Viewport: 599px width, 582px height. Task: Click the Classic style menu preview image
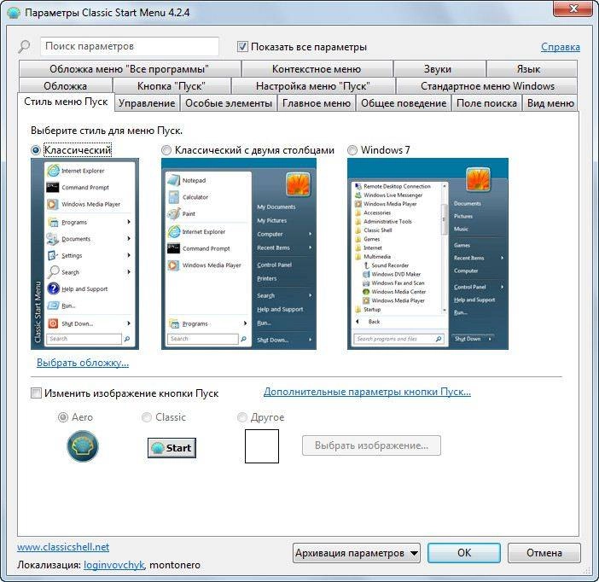84,253
